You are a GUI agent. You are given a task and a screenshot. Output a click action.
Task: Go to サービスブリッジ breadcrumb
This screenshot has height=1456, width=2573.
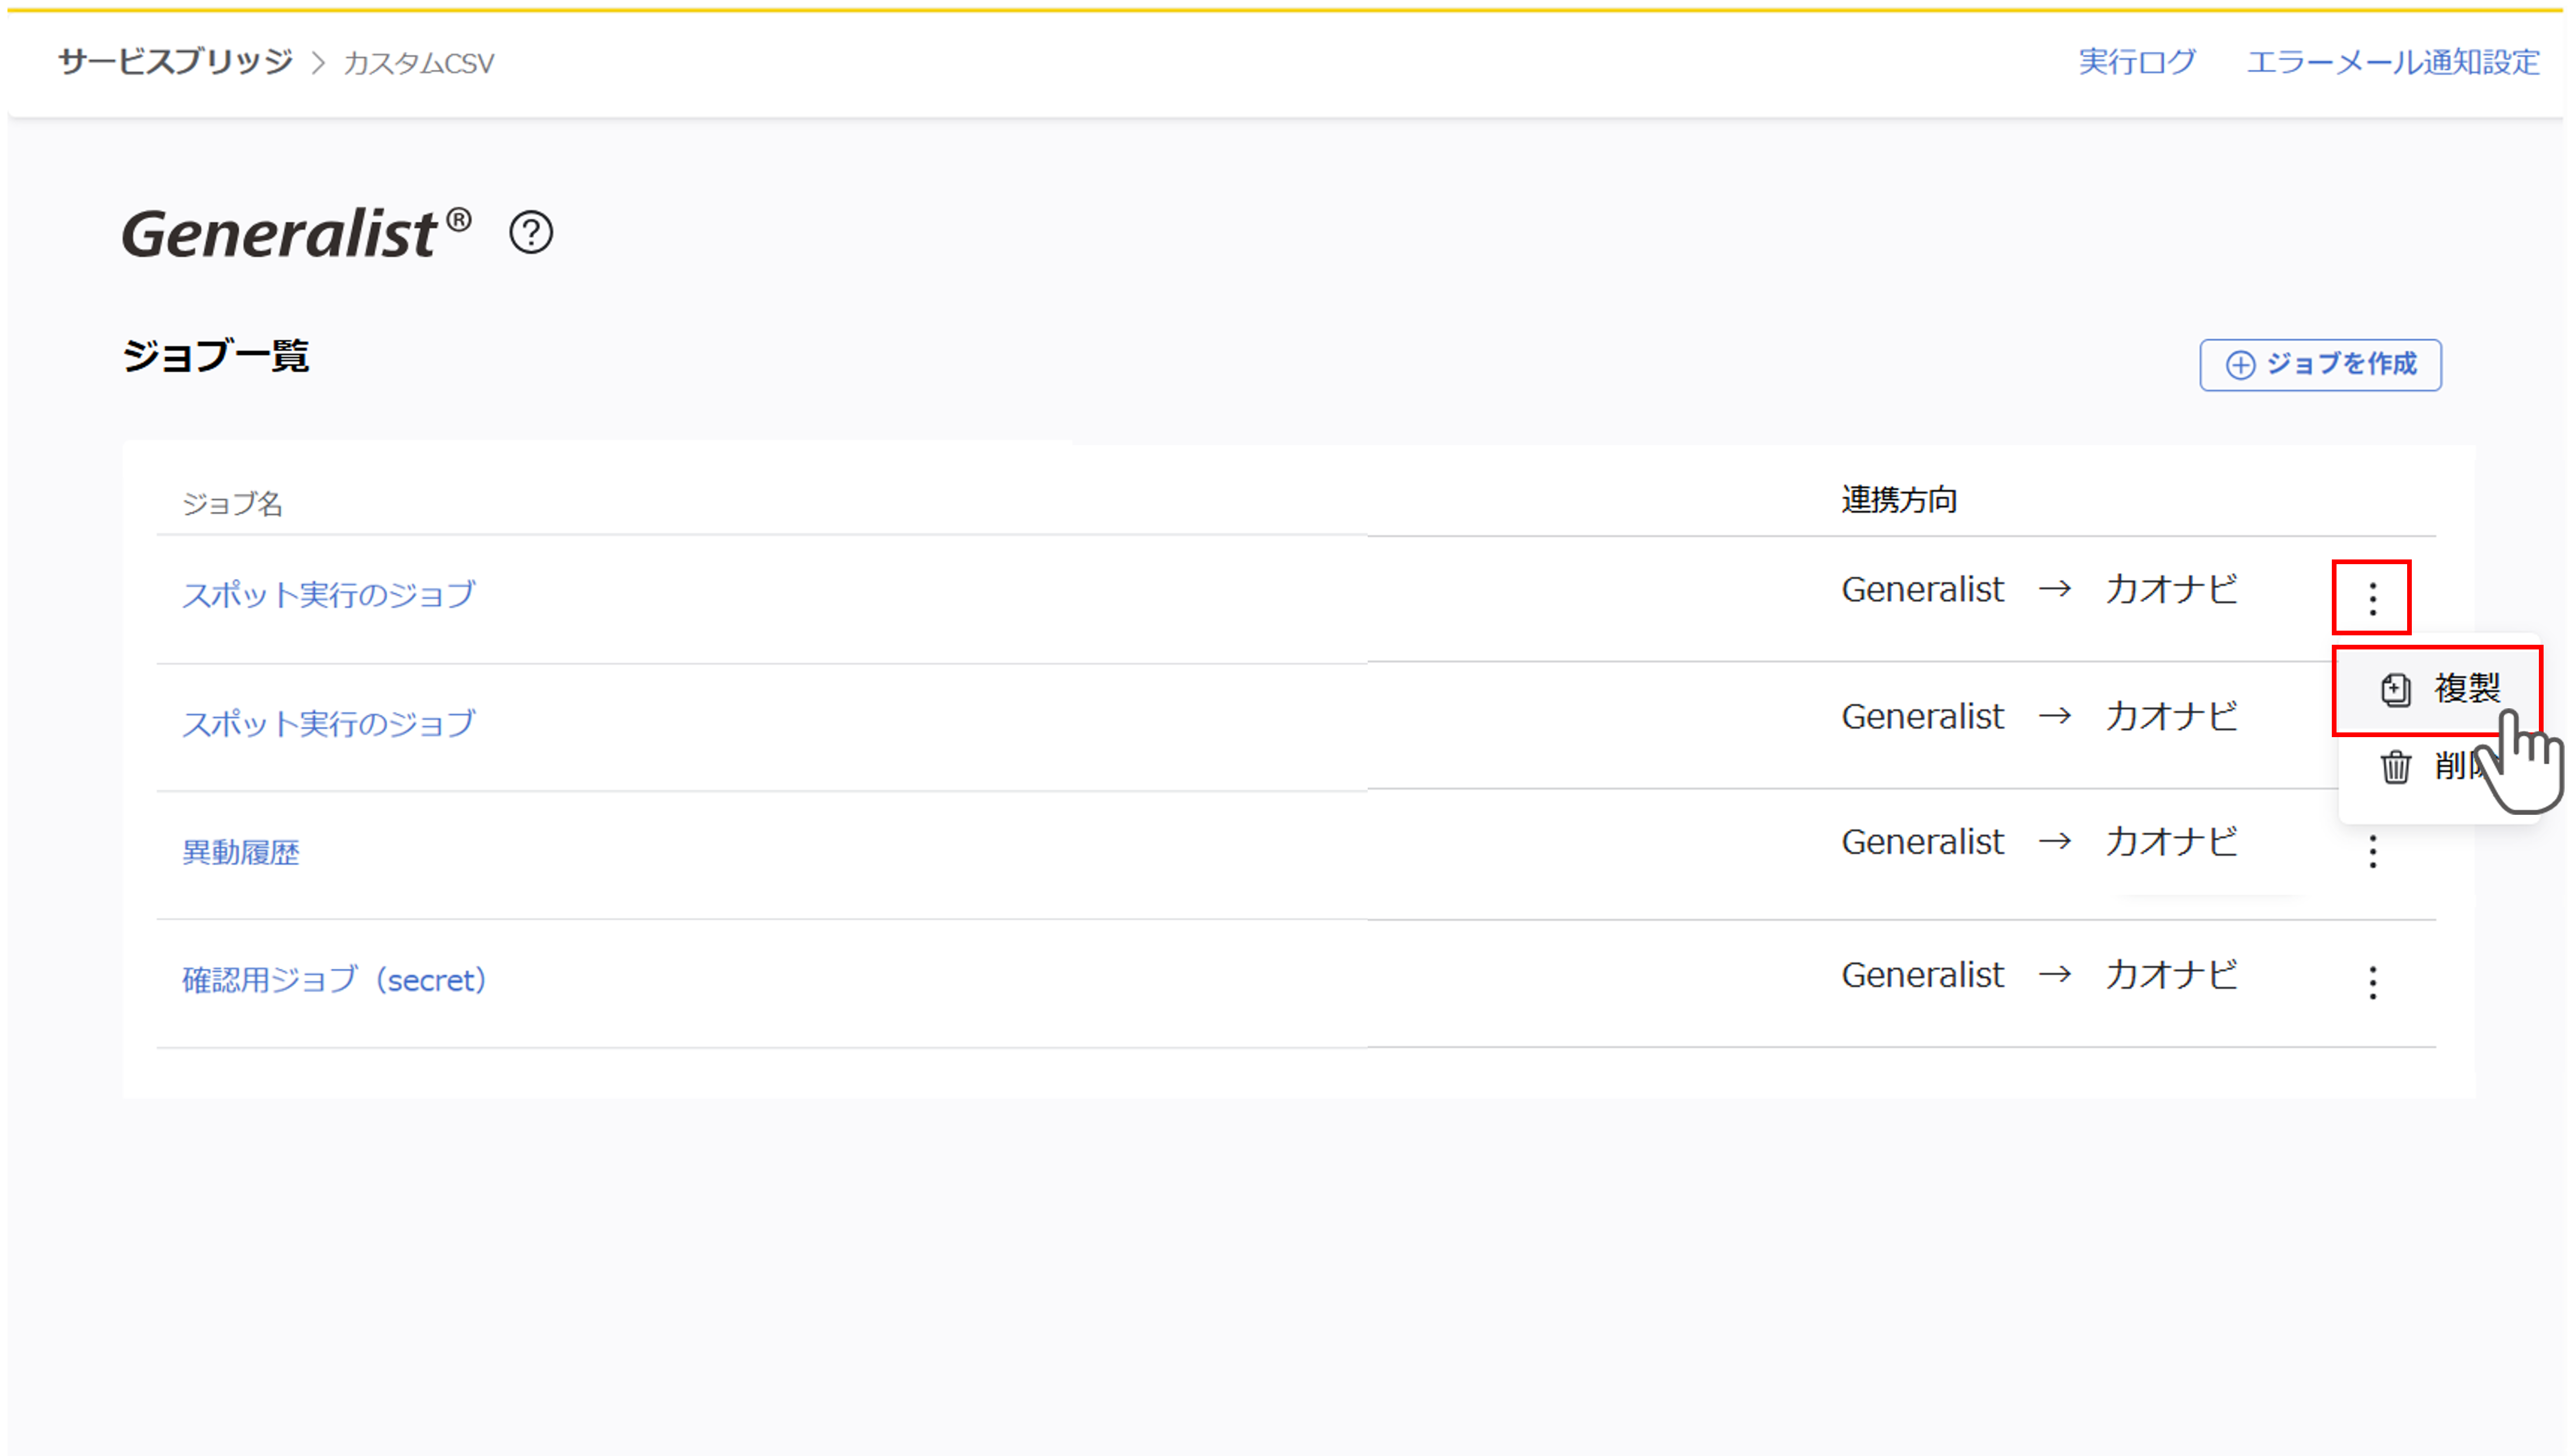pos(175,62)
